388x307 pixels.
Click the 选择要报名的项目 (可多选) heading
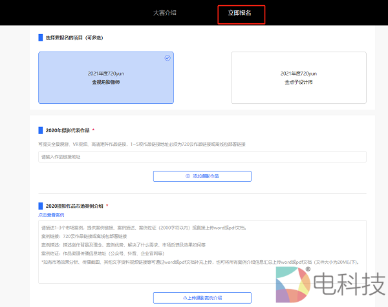point(74,37)
